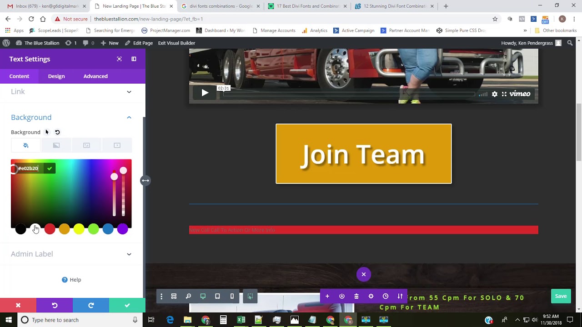This screenshot has height=327, width=582.
Task: Select the image background tab
Action: (x=86, y=145)
